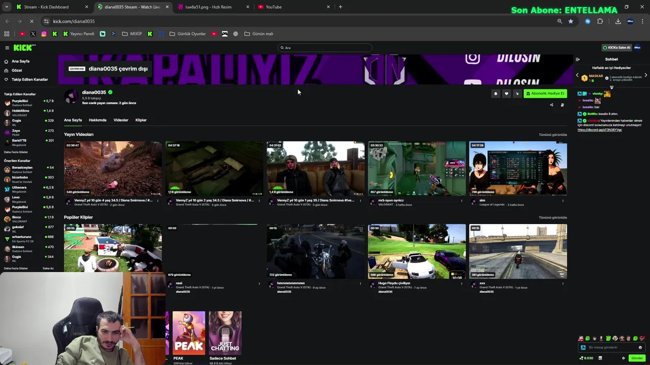650x365 pixels.
Task: Click Tümünü görüntüle for Yayın Videoları
Action: pos(552,135)
